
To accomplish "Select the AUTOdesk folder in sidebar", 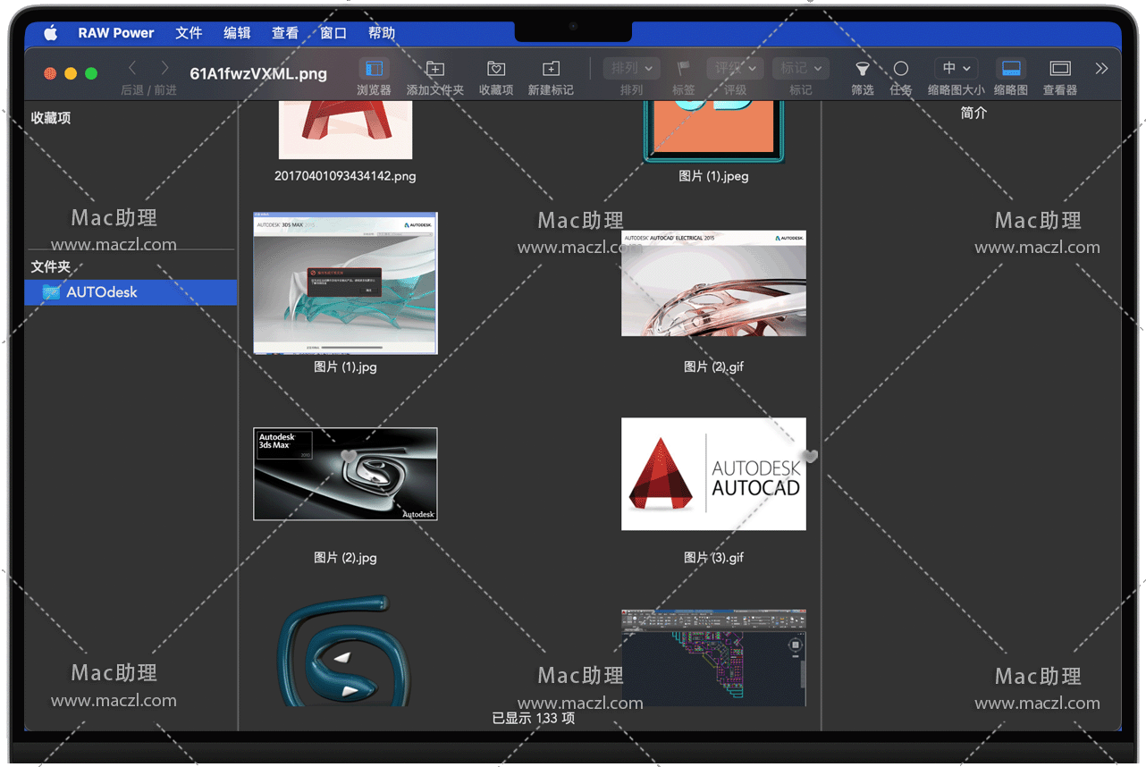I will [102, 292].
